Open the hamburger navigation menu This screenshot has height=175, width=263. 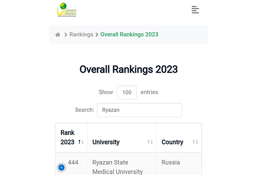tap(195, 10)
